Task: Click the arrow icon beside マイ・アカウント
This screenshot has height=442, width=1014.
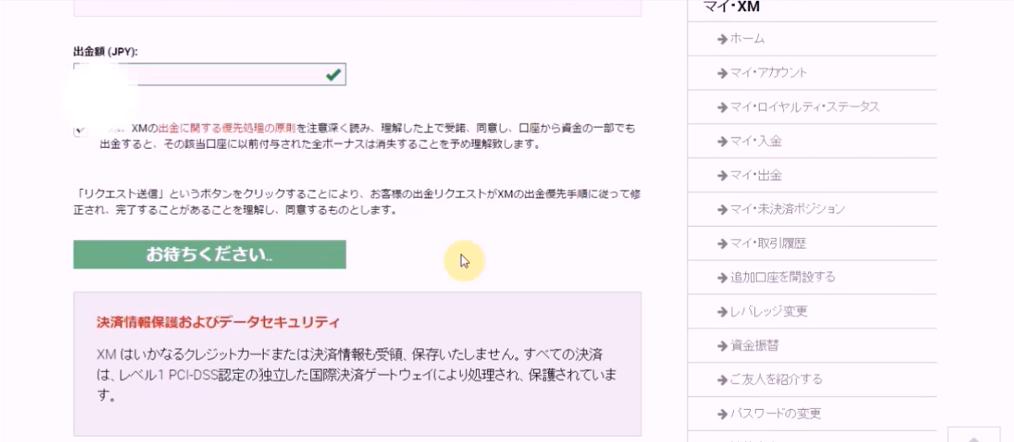Action: [722, 73]
